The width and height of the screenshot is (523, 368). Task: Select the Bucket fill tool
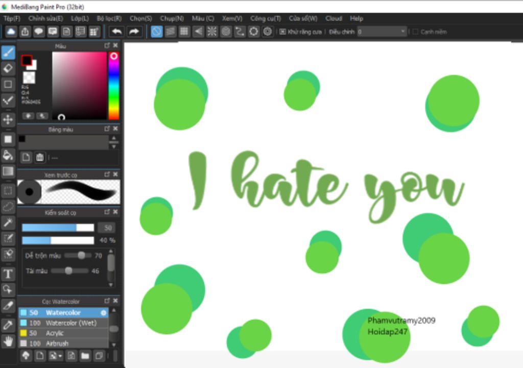click(x=8, y=155)
